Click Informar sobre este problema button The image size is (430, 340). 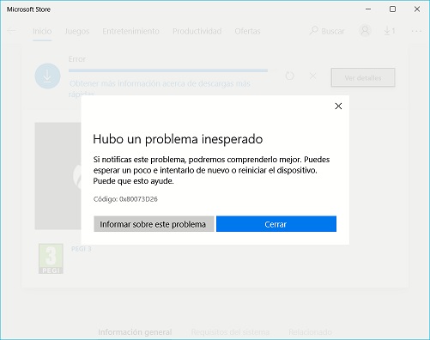[154, 224]
